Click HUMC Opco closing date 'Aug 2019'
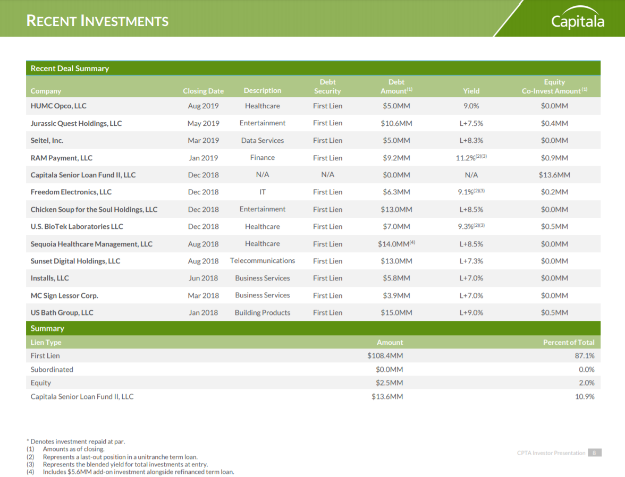The width and height of the screenshot is (625, 477). point(203,106)
